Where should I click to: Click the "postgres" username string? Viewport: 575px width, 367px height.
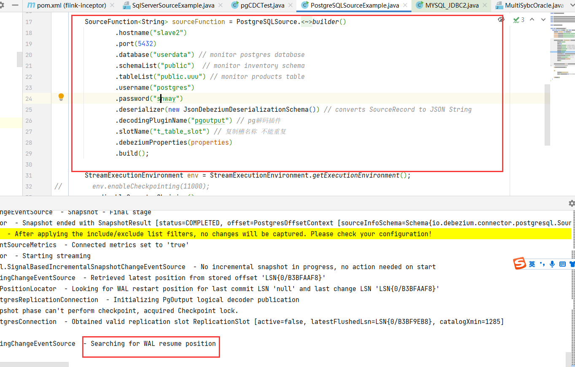(x=172, y=88)
